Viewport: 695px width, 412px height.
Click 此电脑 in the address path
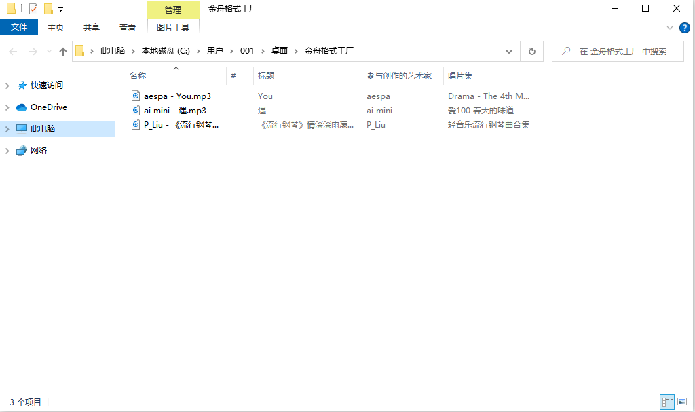pyautogui.click(x=113, y=51)
